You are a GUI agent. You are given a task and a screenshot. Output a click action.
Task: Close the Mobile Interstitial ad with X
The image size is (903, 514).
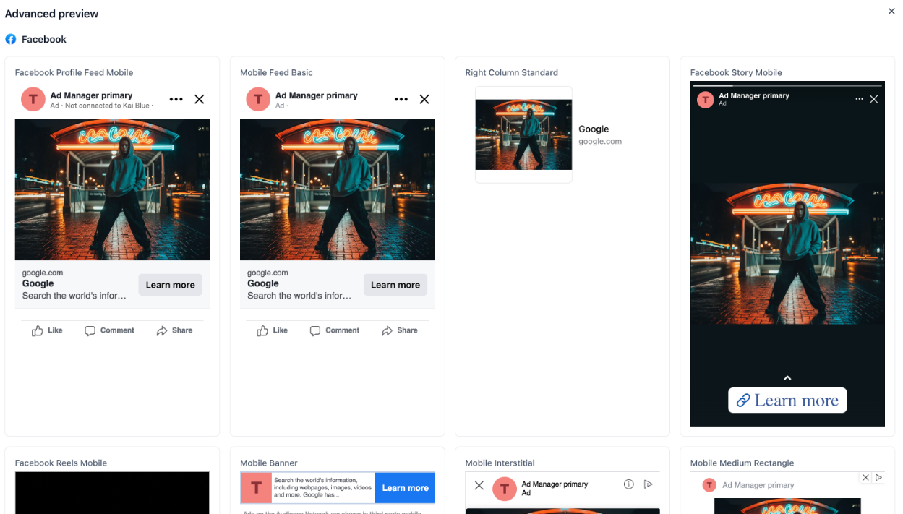(x=479, y=485)
